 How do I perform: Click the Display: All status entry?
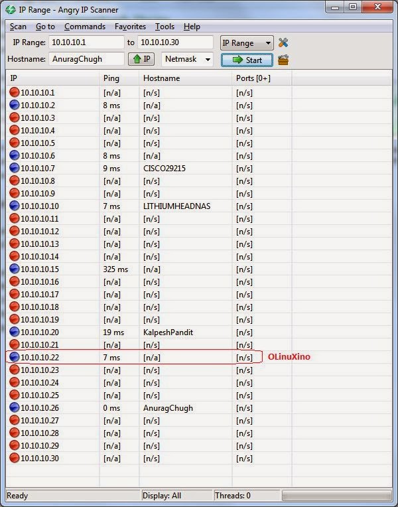click(x=177, y=495)
